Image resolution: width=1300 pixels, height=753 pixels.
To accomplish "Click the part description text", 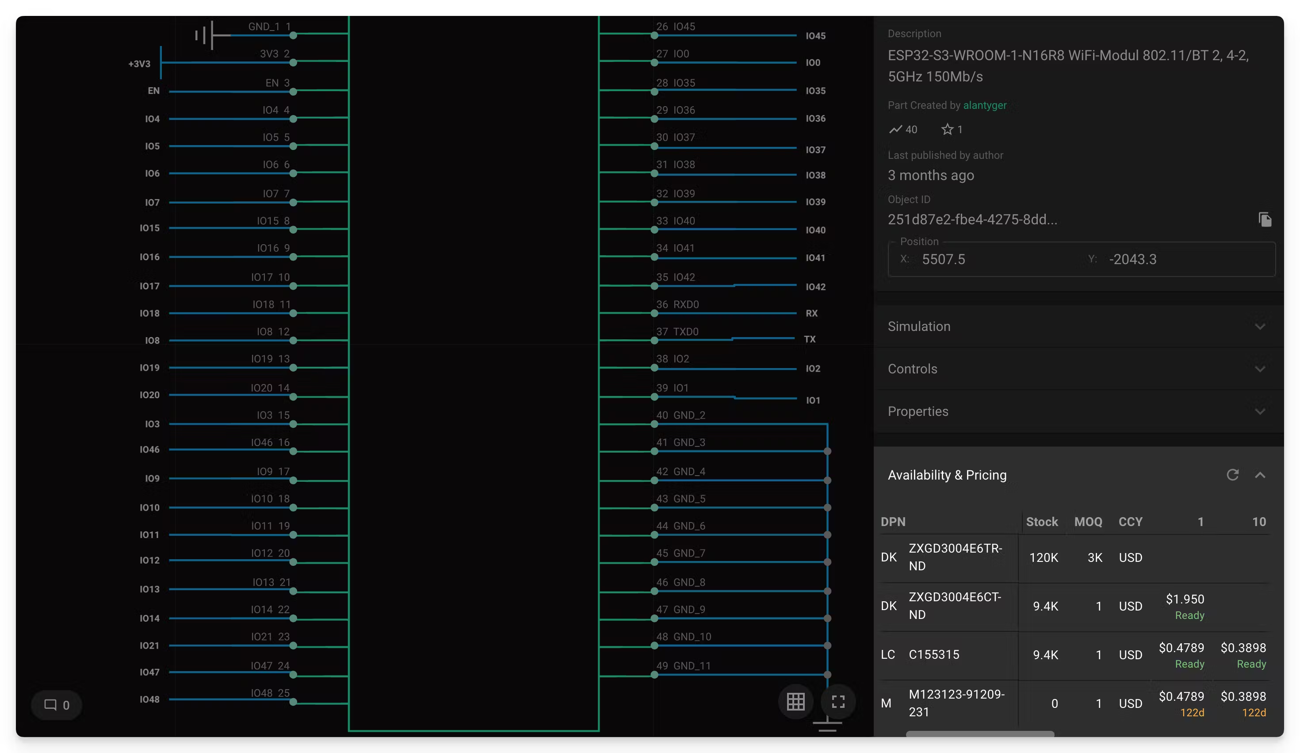I will [x=1068, y=66].
